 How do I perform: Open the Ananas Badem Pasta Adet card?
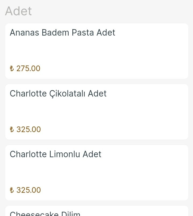click(x=96, y=51)
